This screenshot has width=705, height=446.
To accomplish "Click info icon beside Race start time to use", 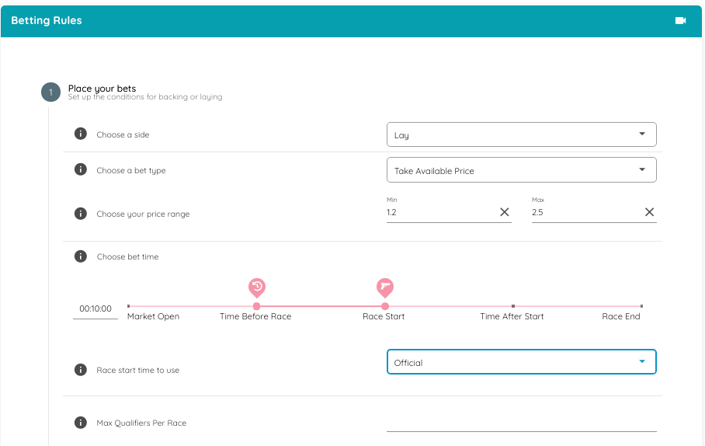I will tap(80, 369).
